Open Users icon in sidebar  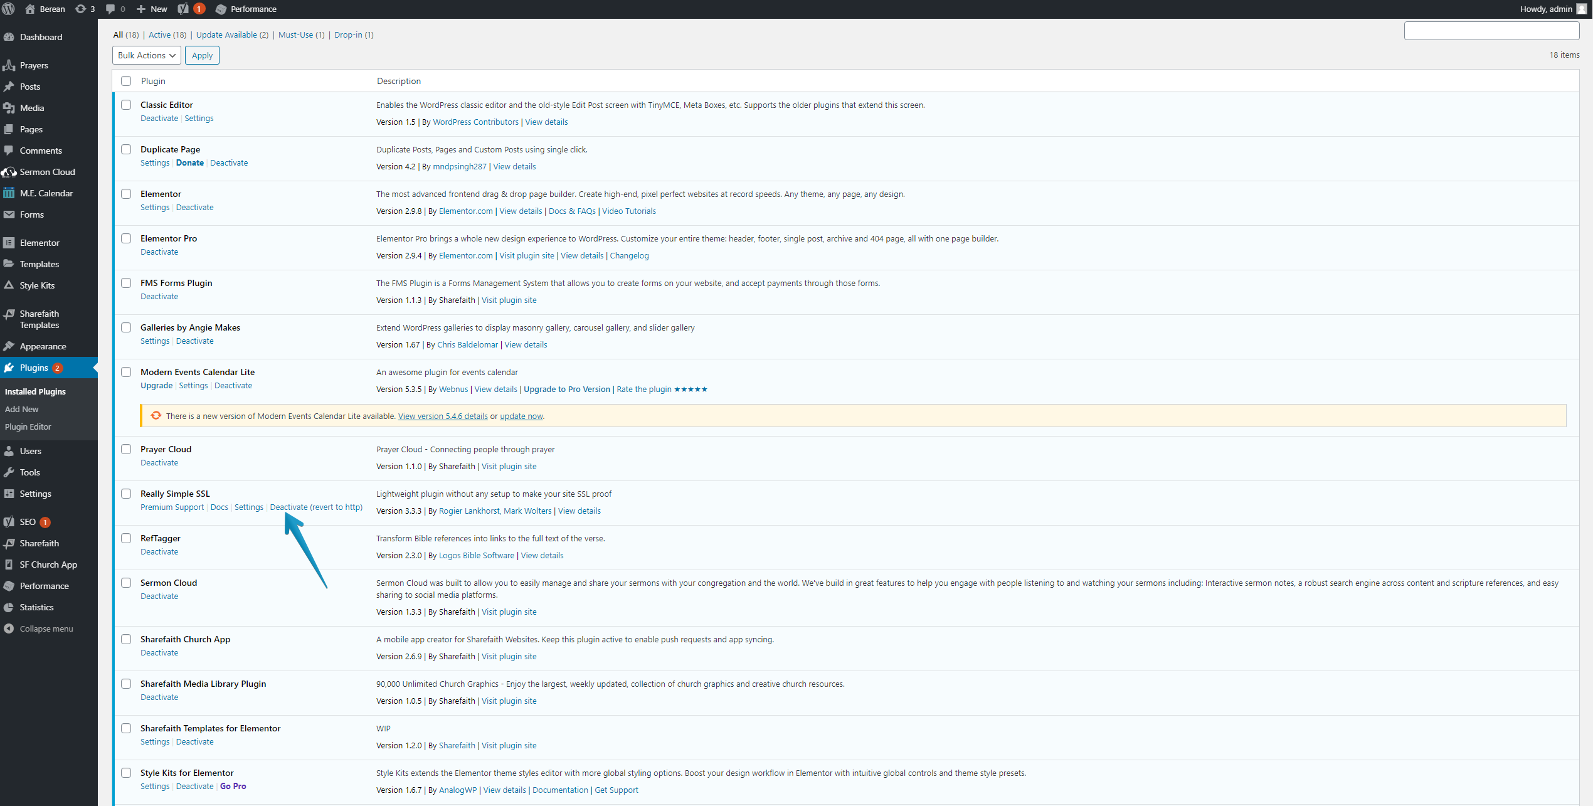coord(9,451)
